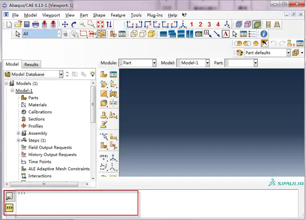Open the empty Part dropdown
The image size is (306, 220).
point(241,63)
